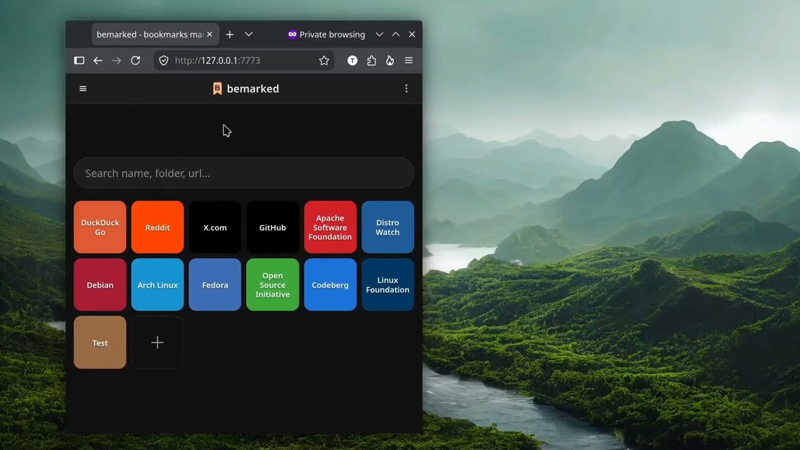
Task: Add a new bookmark with plus tile
Action: 157,342
